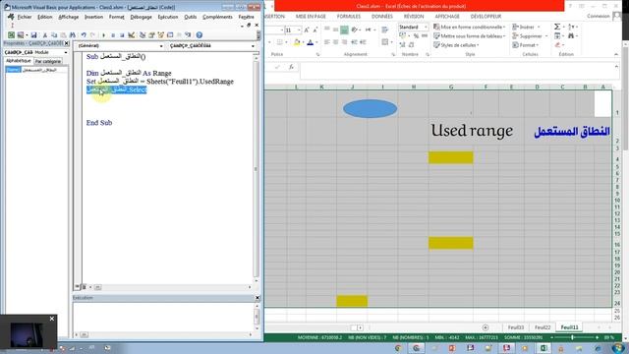Collapse the Excel ribbon with the chevron

(616, 55)
